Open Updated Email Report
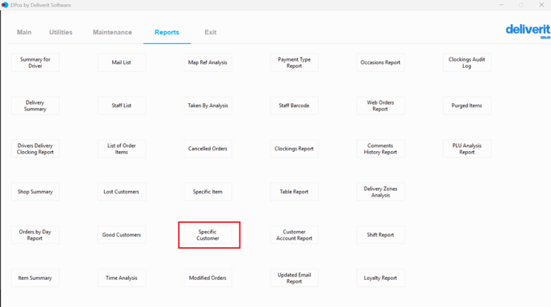Screen dimensions: 551x307 coord(294,278)
